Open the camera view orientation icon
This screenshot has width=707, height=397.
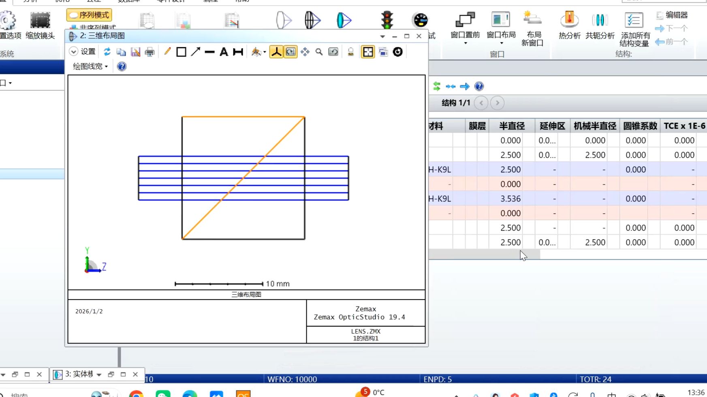click(x=256, y=52)
